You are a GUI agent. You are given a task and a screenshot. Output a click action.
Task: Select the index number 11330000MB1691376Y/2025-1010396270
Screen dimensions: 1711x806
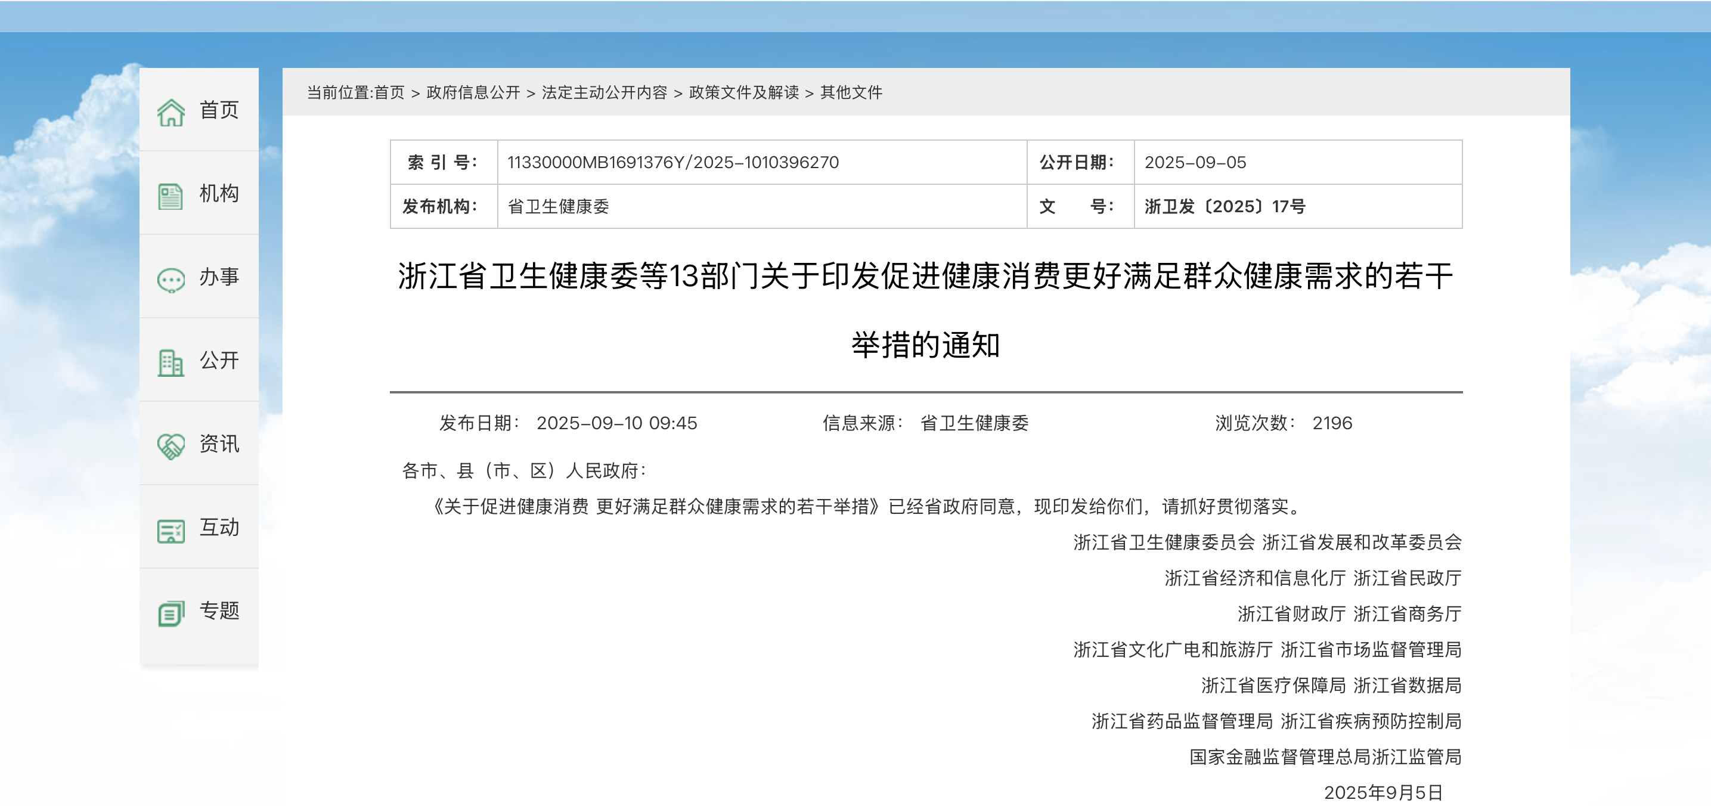[673, 162]
